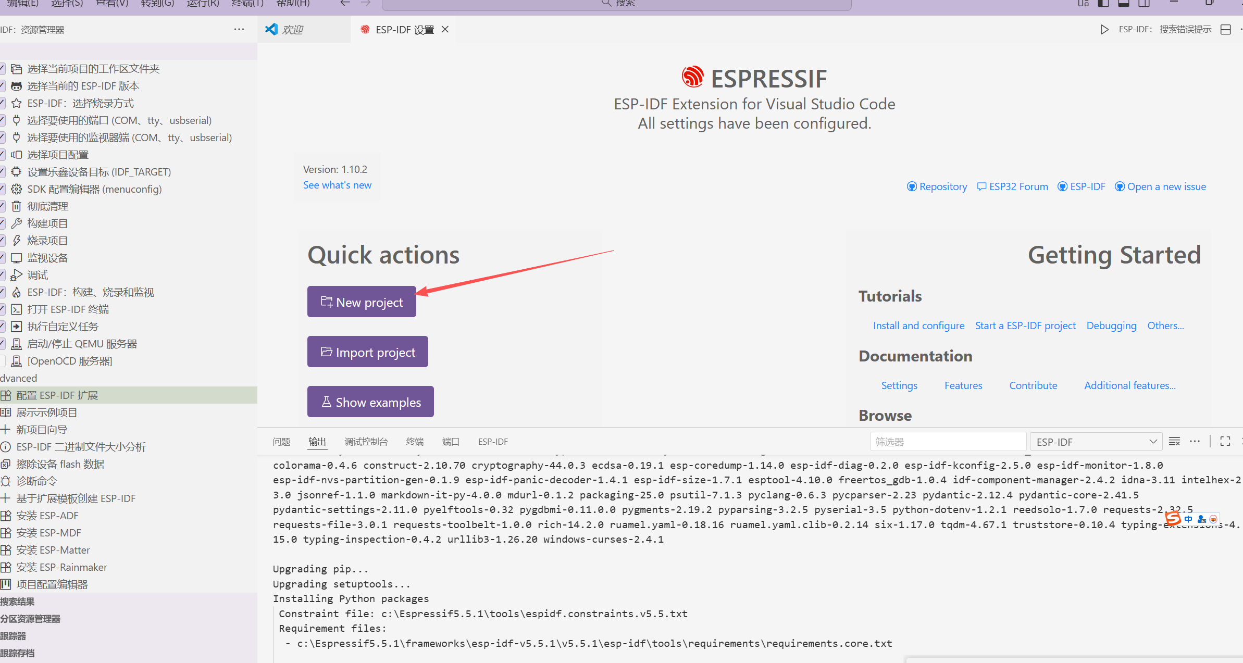Switch to the 终端 panel tab

(415, 442)
